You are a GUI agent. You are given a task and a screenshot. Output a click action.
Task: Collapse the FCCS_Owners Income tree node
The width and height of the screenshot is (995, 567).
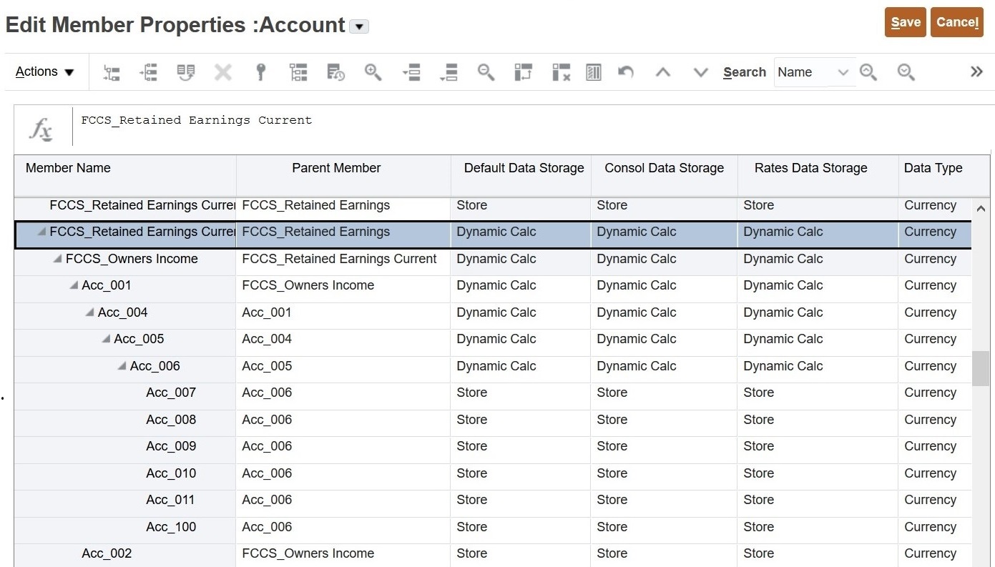point(57,259)
